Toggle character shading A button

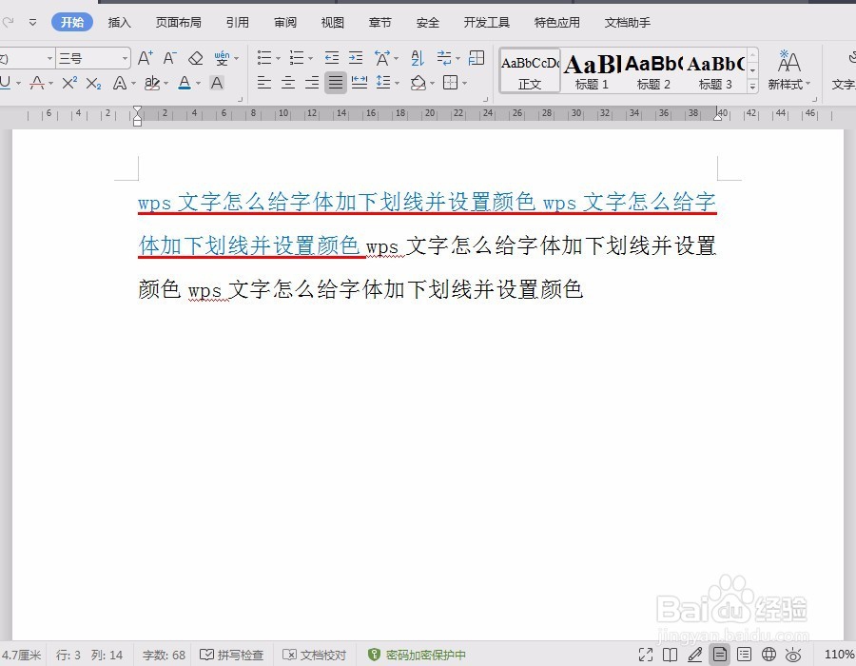tap(217, 83)
